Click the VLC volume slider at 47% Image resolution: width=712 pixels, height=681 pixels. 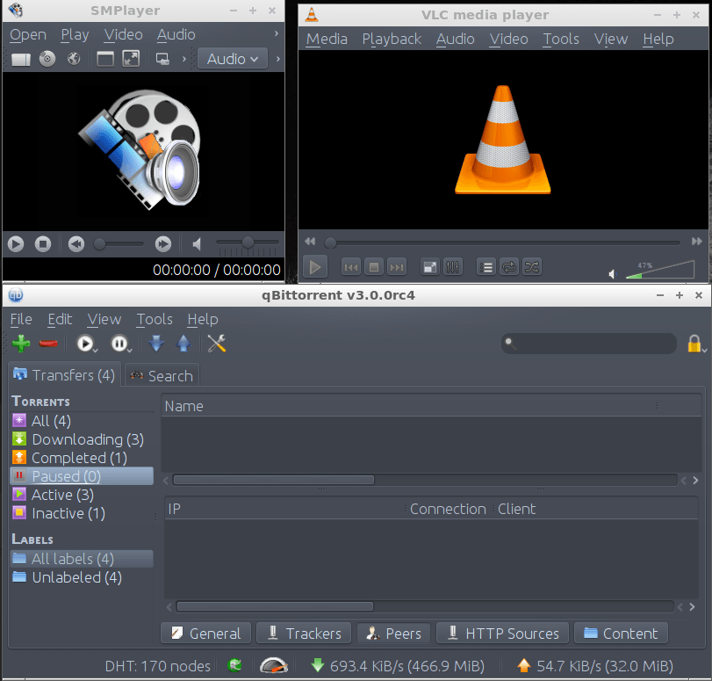click(660, 270)
